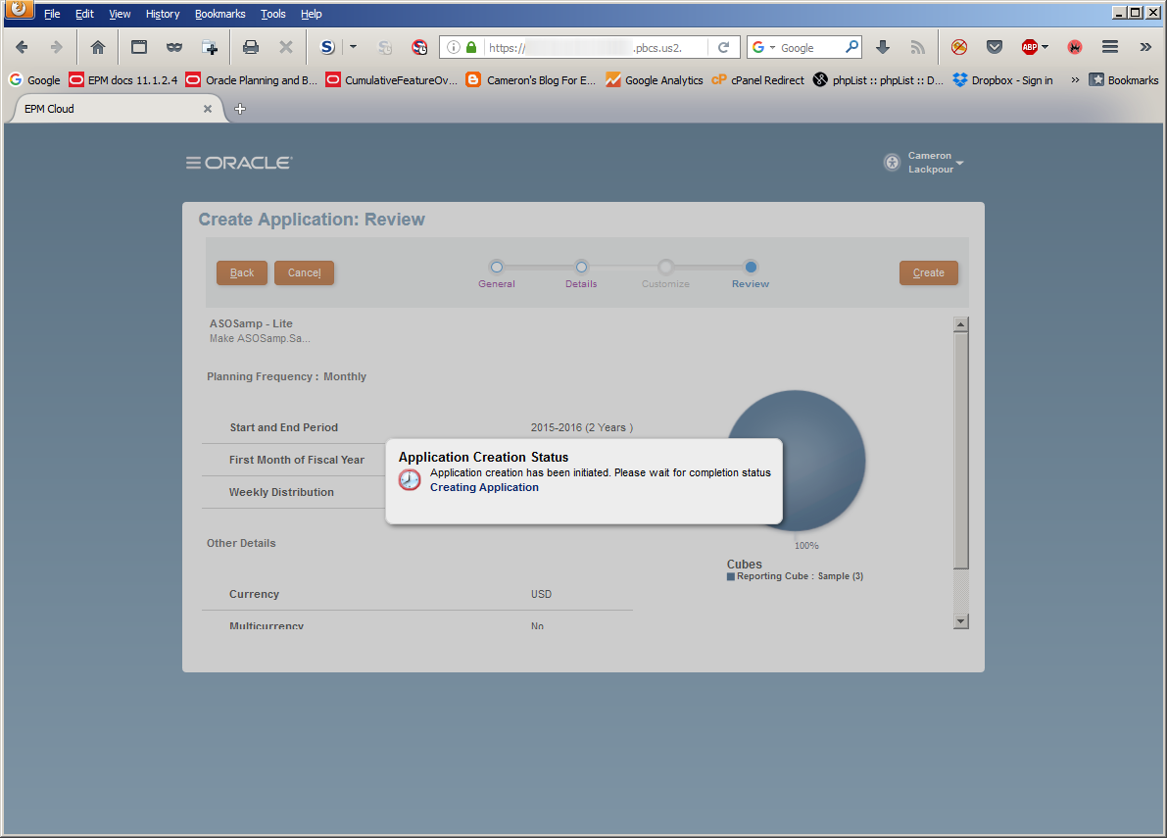Open the View menu
The image size is (1167, 838).
pos(120,14)
